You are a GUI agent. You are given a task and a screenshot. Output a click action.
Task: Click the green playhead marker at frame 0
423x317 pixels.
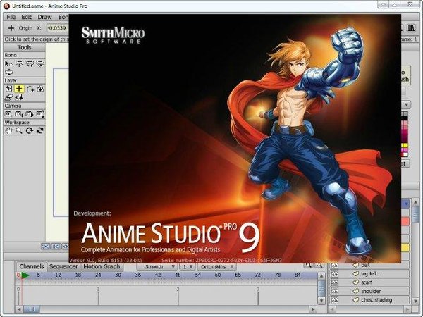coord(25,275)
